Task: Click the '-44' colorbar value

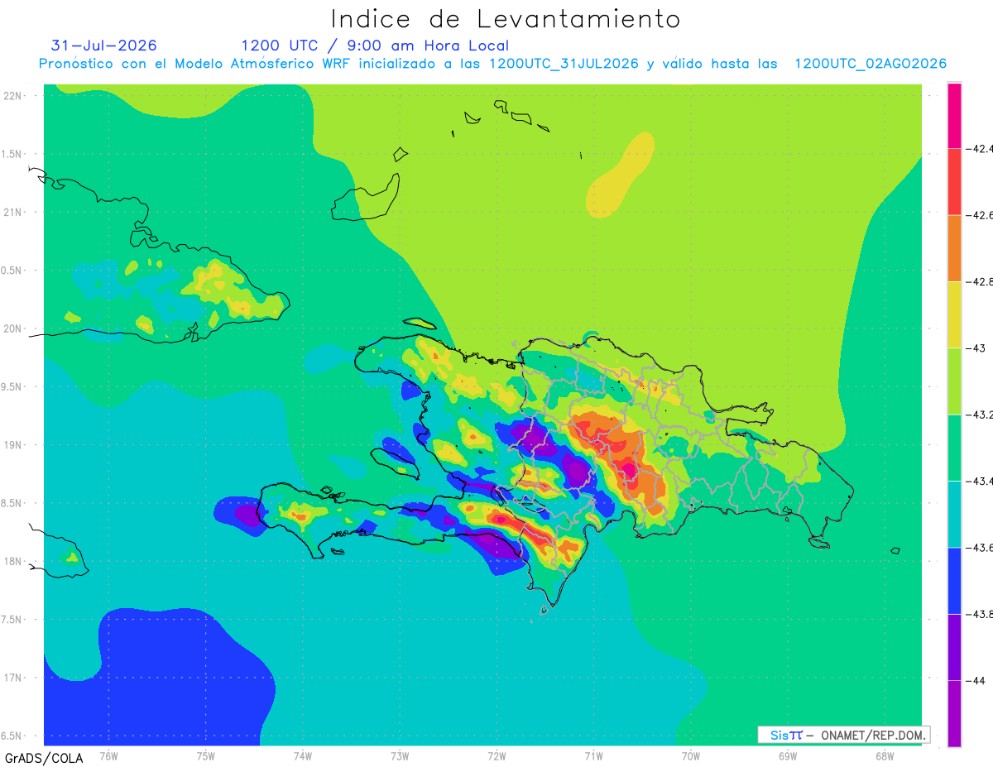Action: point(976,680)
